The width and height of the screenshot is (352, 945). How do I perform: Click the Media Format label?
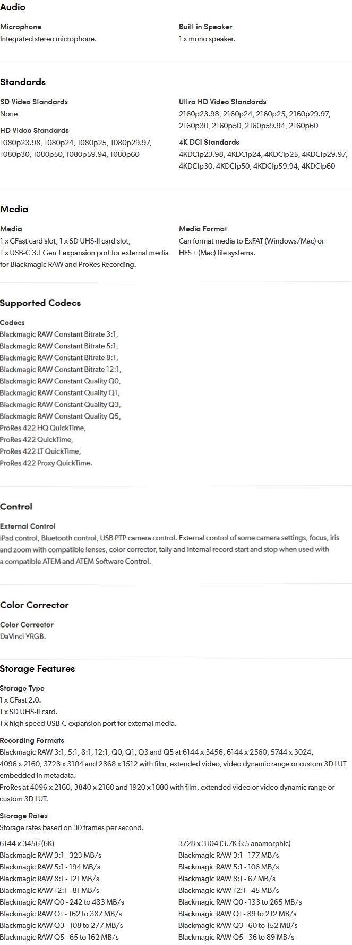click(x=203, y=229)
